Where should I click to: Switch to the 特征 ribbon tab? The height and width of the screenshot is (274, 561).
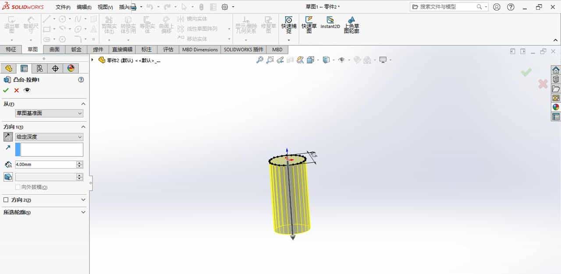11,49
